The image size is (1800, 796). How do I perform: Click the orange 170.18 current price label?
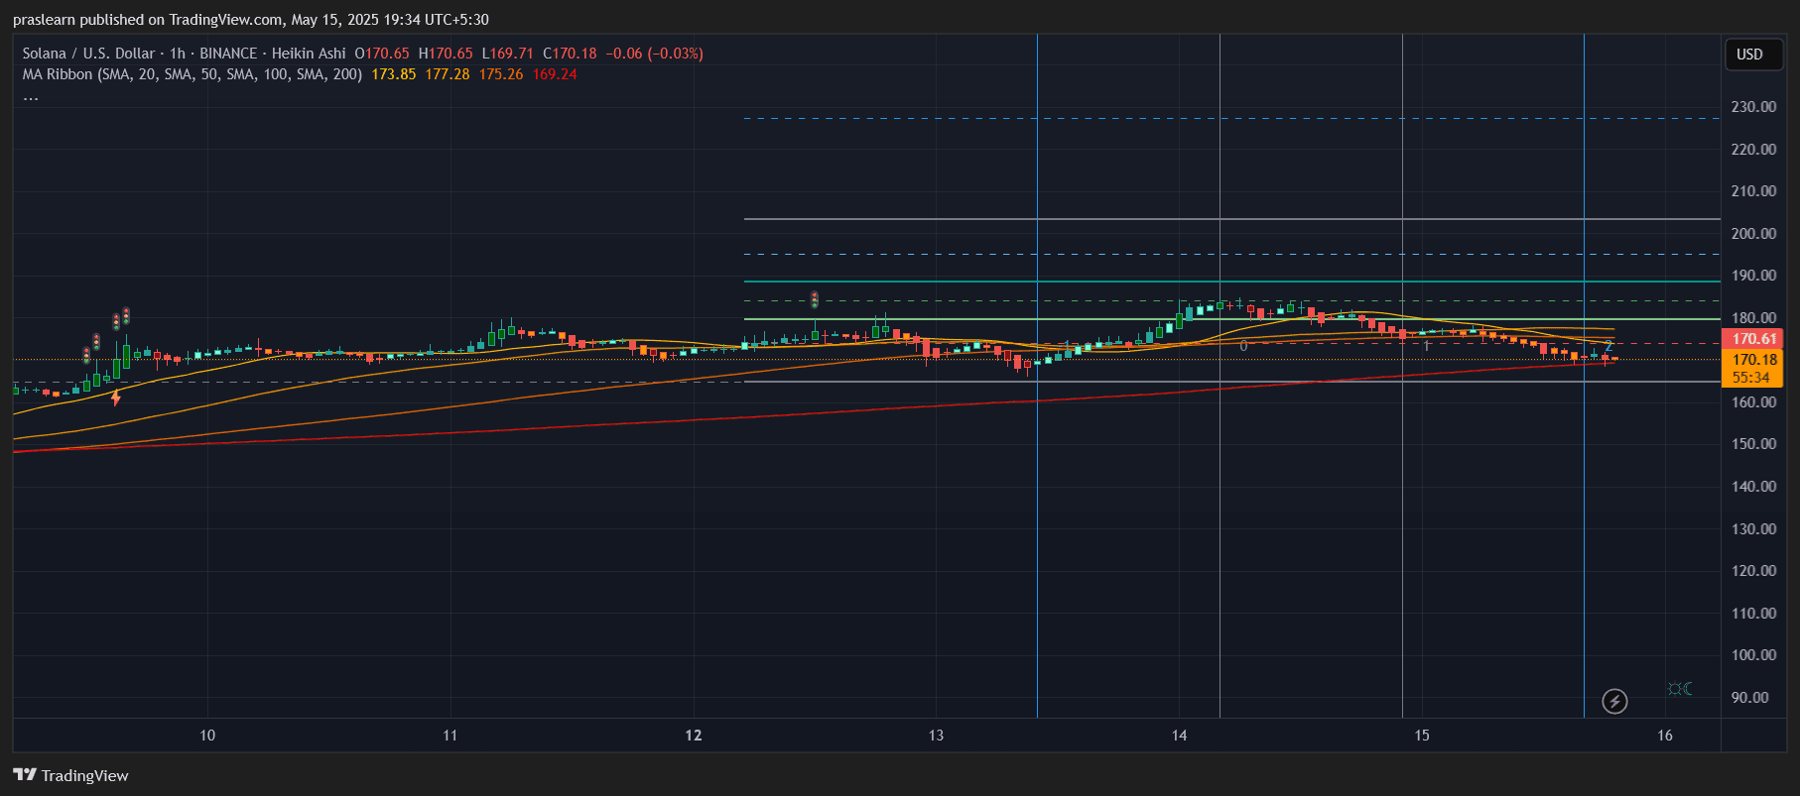point(1753,360)
